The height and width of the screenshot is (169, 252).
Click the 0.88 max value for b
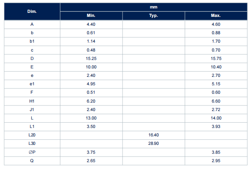216,33
